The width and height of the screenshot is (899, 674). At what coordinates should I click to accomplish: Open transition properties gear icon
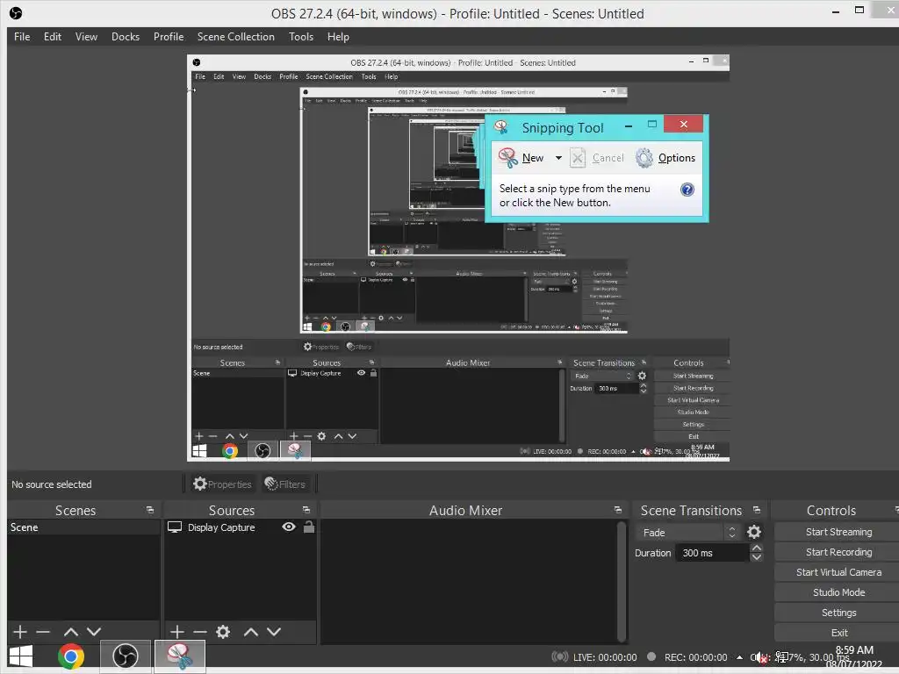754,533
